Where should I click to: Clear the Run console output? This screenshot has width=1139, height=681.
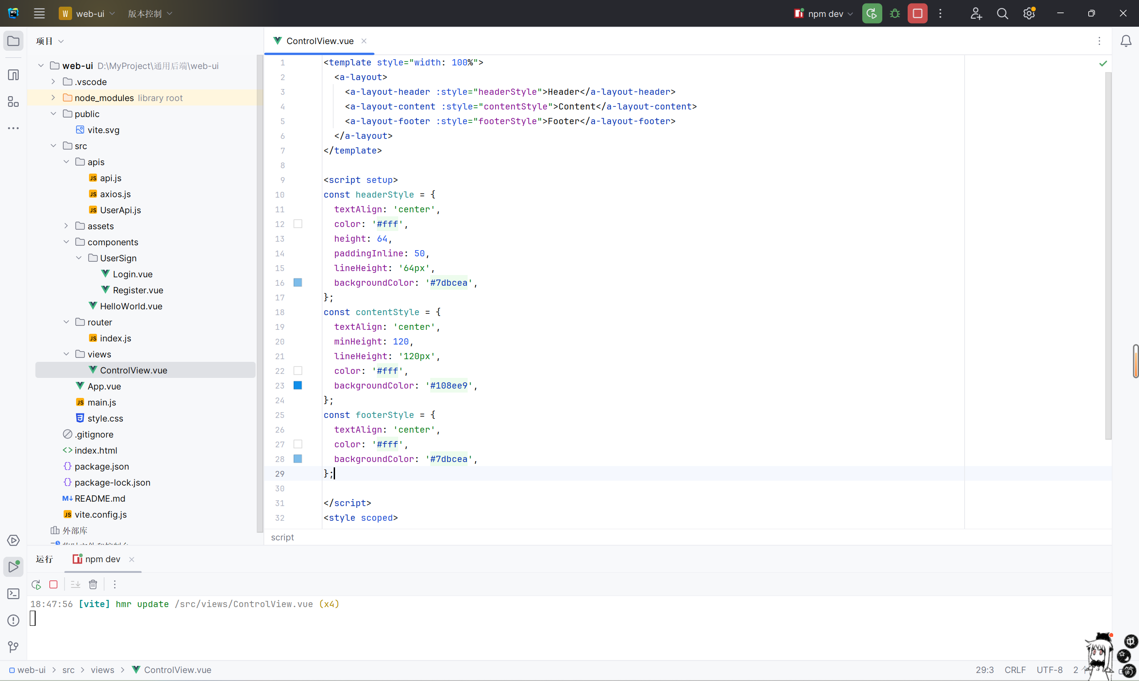click(93, 584)
